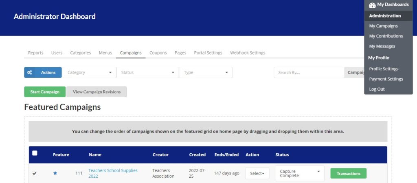The width and height of the screenshot is (417, 183).
Task: Open the Categories tab
Action: point(81,52)
